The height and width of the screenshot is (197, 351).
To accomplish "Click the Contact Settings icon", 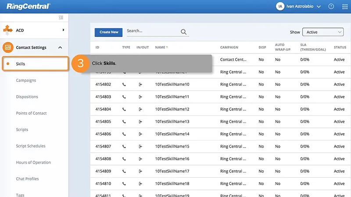I will pos(8,47).
